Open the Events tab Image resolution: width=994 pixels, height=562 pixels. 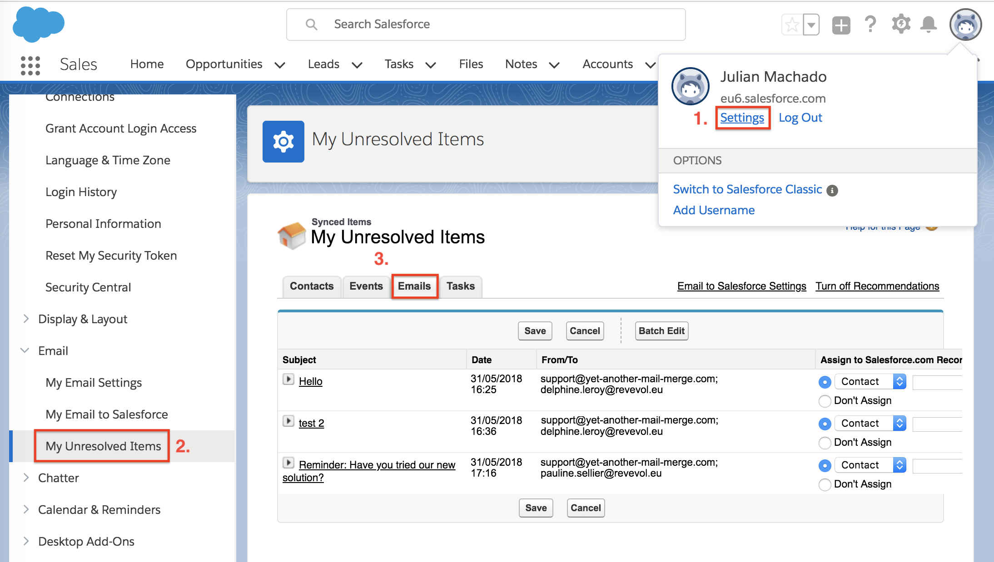point(366,286)
